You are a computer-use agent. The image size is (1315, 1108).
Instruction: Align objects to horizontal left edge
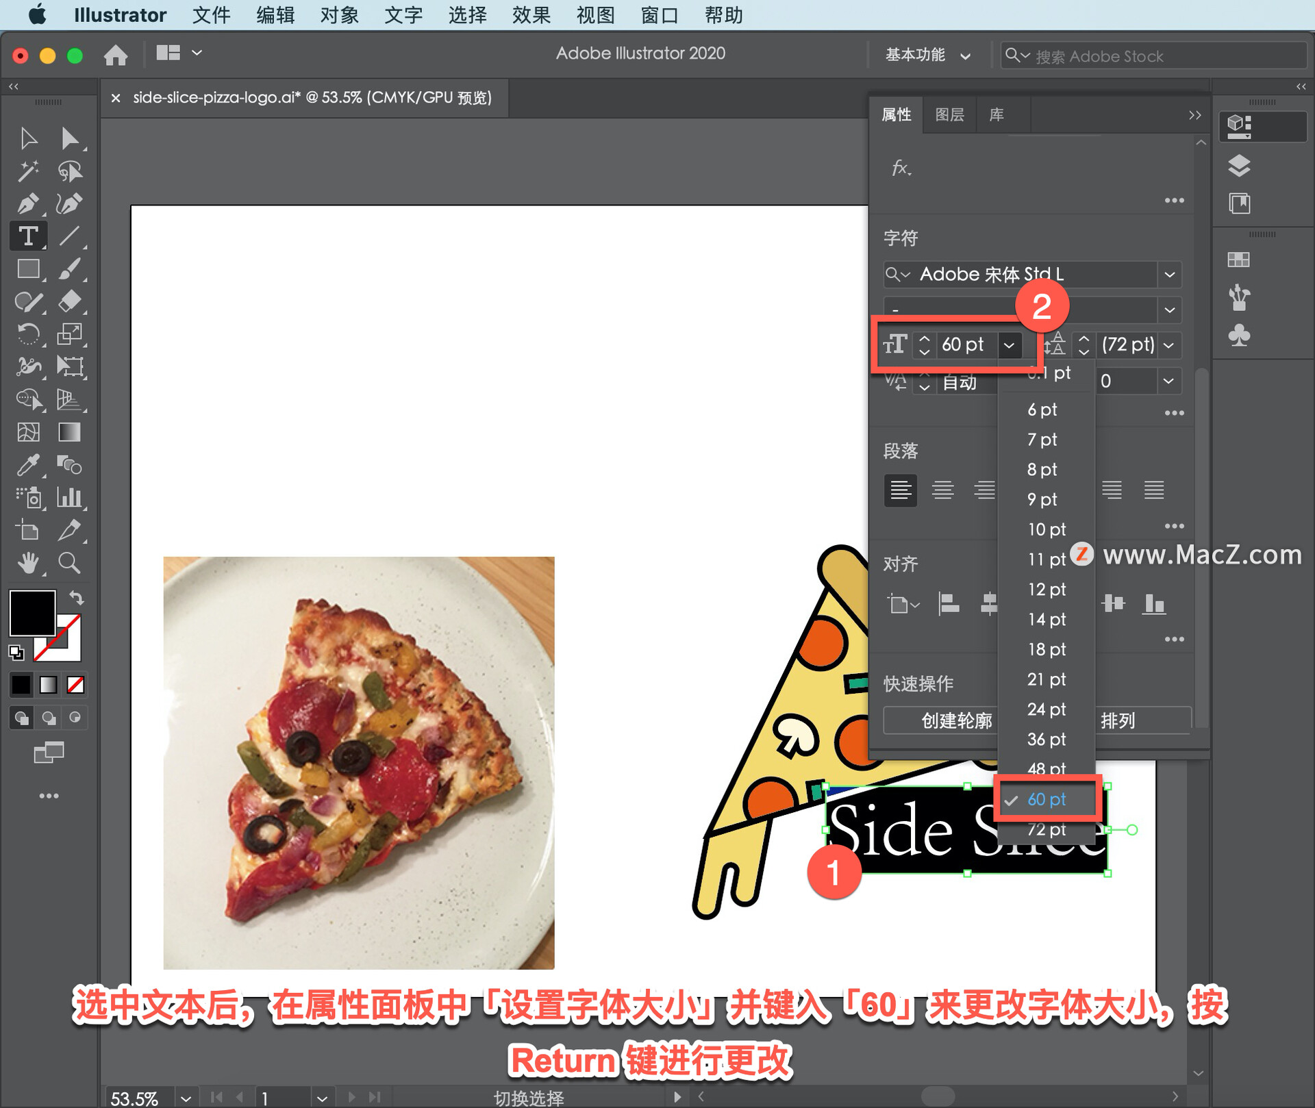(x=948, y=604)
